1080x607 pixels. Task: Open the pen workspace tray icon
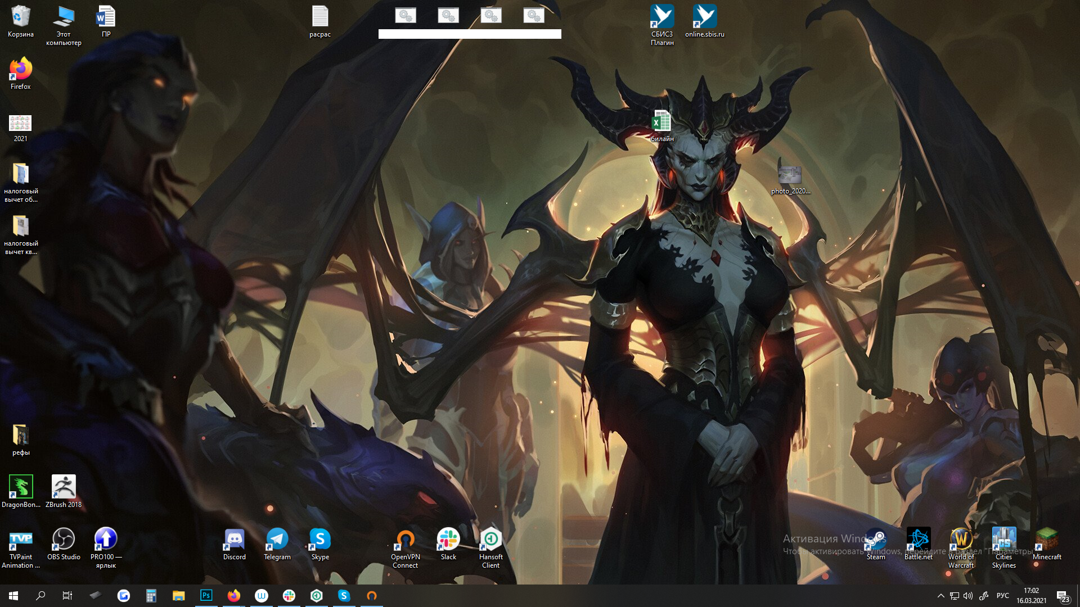[x=983, y=596]
